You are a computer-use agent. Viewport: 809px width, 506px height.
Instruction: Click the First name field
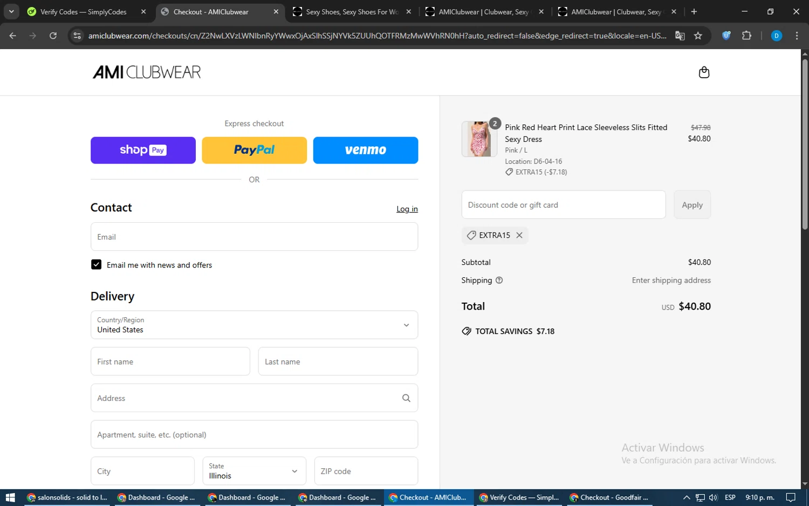click(x=170, y=361)
